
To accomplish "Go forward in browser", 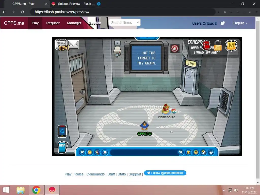I will (13, 12).
